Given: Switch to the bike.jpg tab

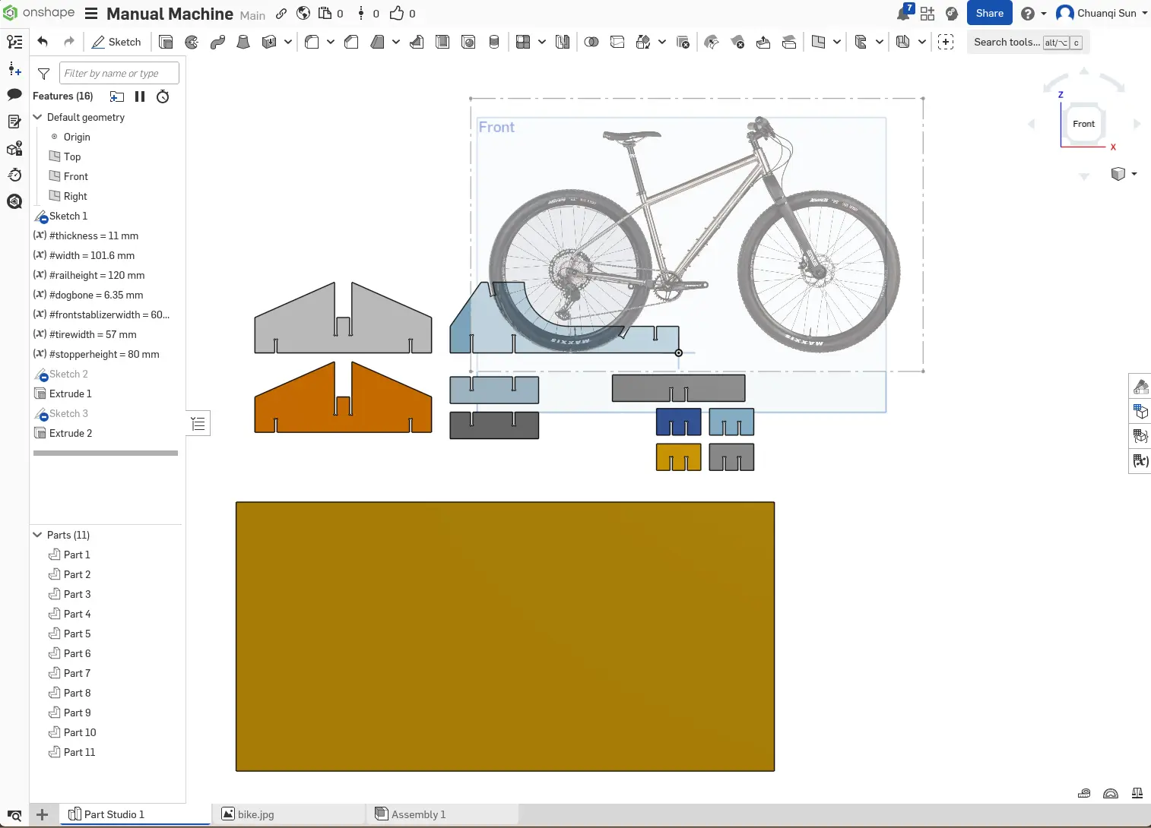Looking at the screenshot, I should (255, 814).
